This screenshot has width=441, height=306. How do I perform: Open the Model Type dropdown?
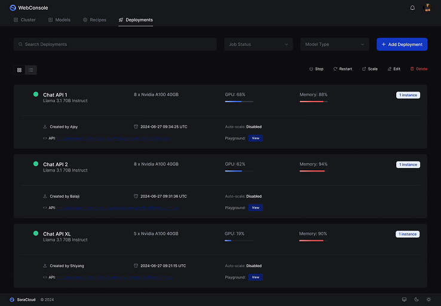(335, 44)
